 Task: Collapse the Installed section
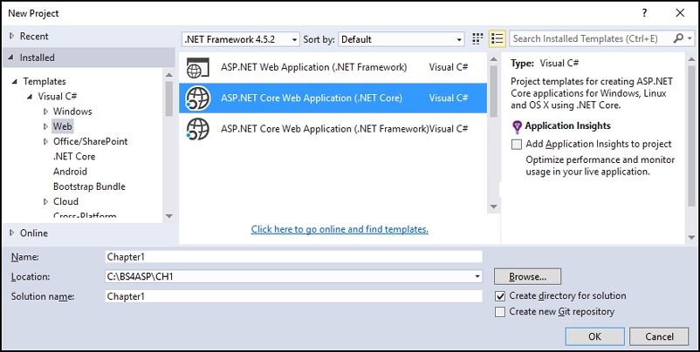pos(11,58)
